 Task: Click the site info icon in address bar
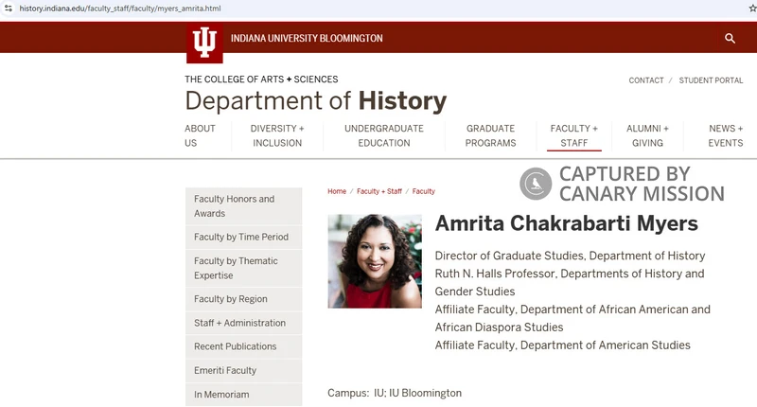click(9, 9)
